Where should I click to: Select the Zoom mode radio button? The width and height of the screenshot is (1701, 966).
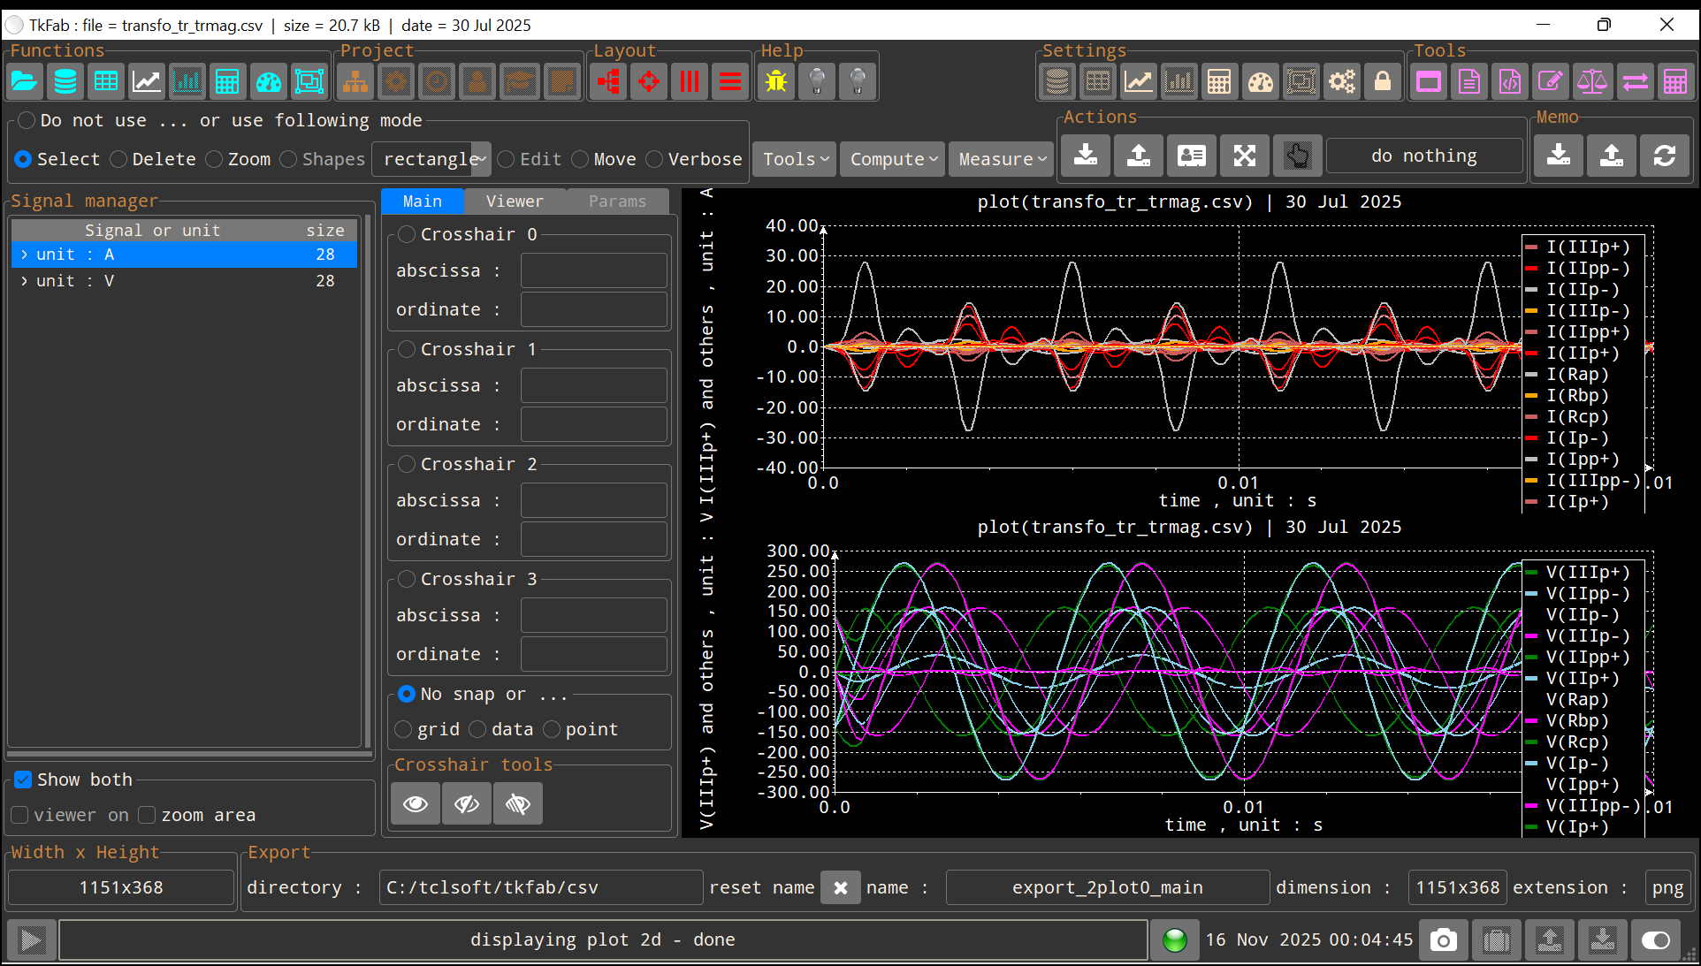coord(215,159)
